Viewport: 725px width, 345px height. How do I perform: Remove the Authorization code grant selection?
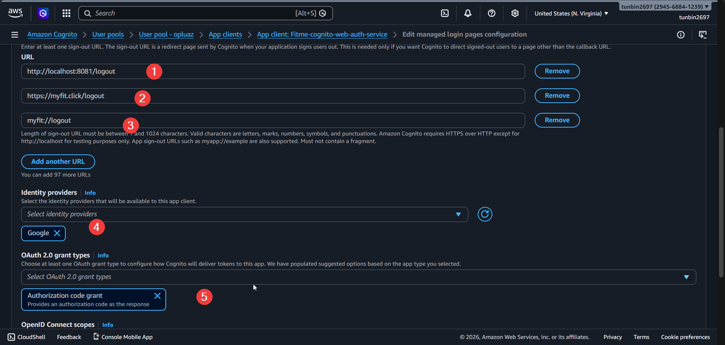(157, 296)
